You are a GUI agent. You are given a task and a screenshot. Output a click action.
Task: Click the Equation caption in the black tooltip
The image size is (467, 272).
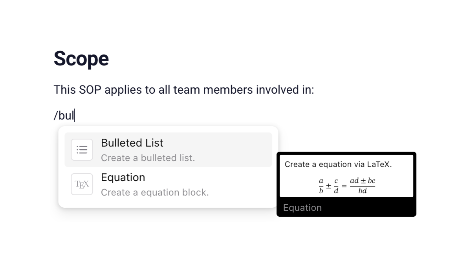[302, 208]
